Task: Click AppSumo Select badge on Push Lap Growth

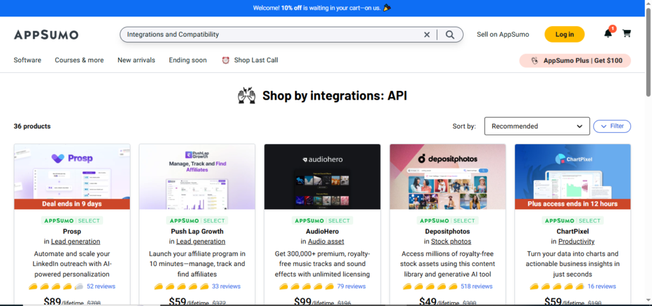Action: pyautogui.click(x=197, y=220)
